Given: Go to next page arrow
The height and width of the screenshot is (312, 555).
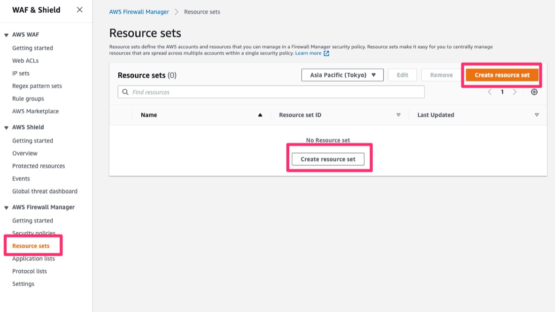Looking at the screenshot, I should coord(515,92).
